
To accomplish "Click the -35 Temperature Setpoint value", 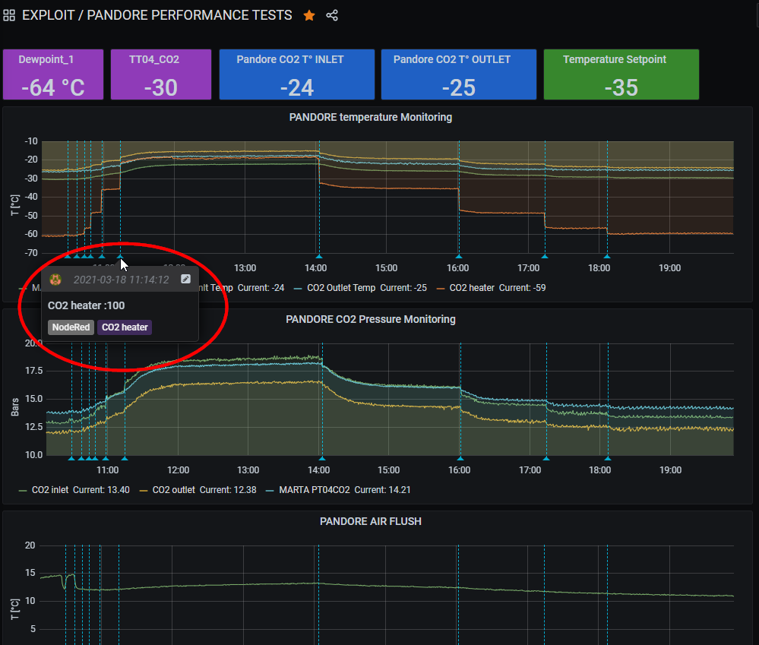I will click(x=621, y=87).
